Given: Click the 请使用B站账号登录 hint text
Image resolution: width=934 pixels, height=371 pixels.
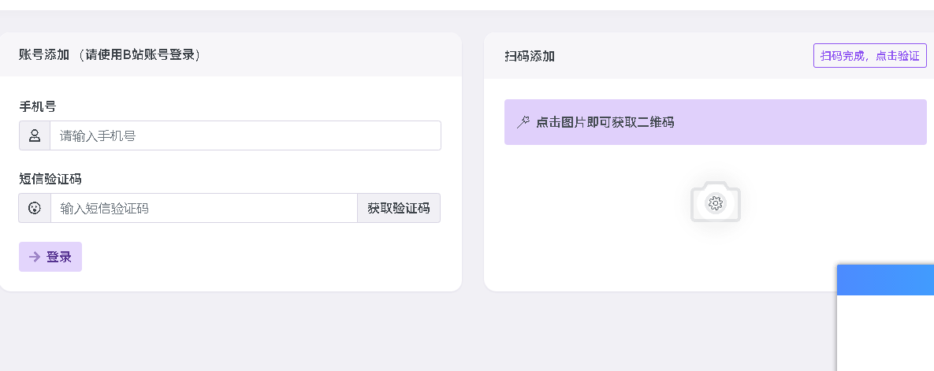Looking at the screenshot, I should coord(141,55).
